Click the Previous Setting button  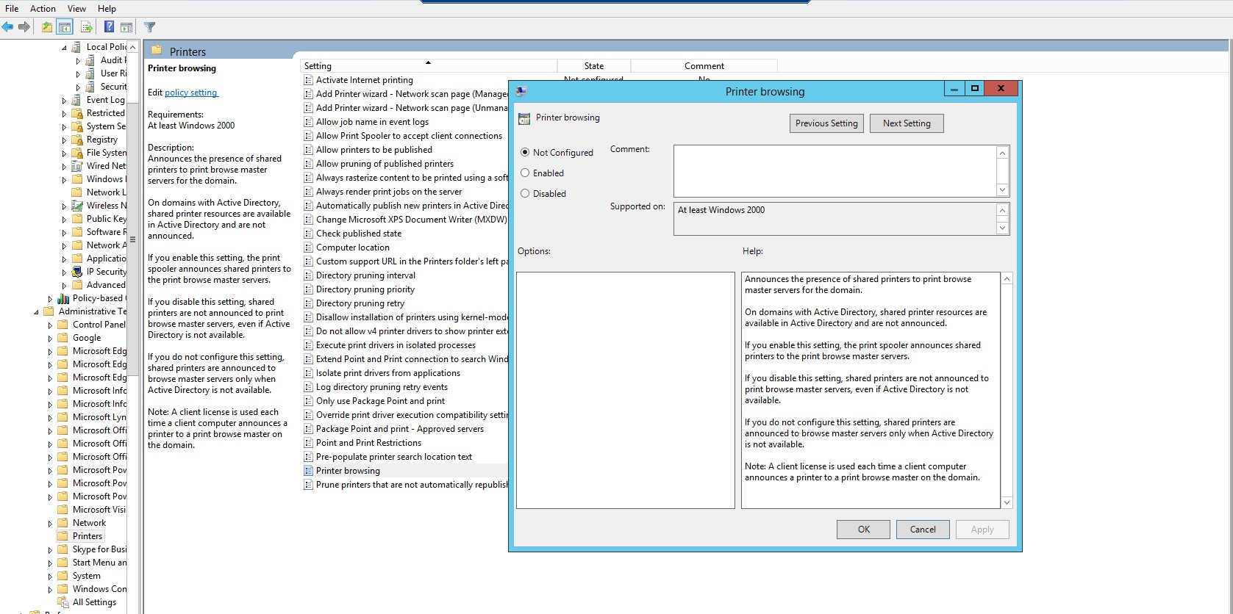coord(826,123)
